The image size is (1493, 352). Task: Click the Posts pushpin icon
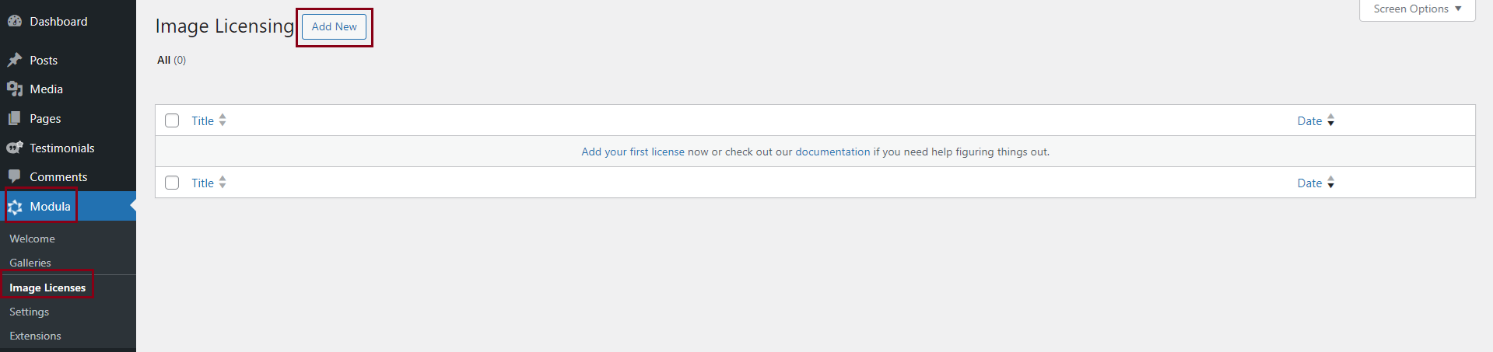(x=14, y=60)
